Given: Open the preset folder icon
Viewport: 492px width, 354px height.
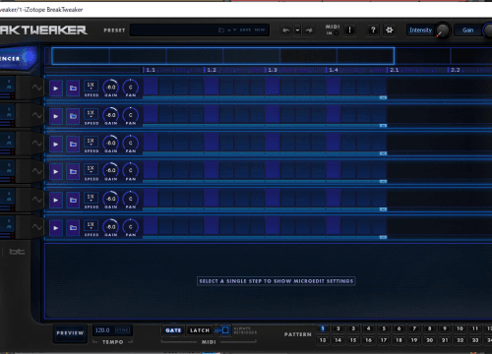Looking at the screenshot, I should (221, 30).
